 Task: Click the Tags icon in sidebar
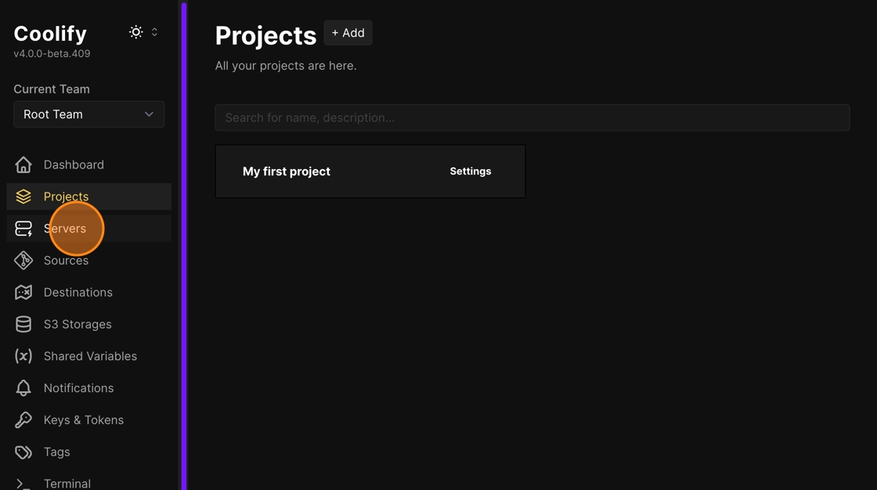click(23, 452)
